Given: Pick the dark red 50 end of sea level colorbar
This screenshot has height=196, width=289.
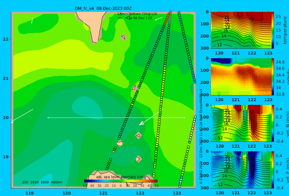Looking at the screenshot, I should (x=156, y=181).
